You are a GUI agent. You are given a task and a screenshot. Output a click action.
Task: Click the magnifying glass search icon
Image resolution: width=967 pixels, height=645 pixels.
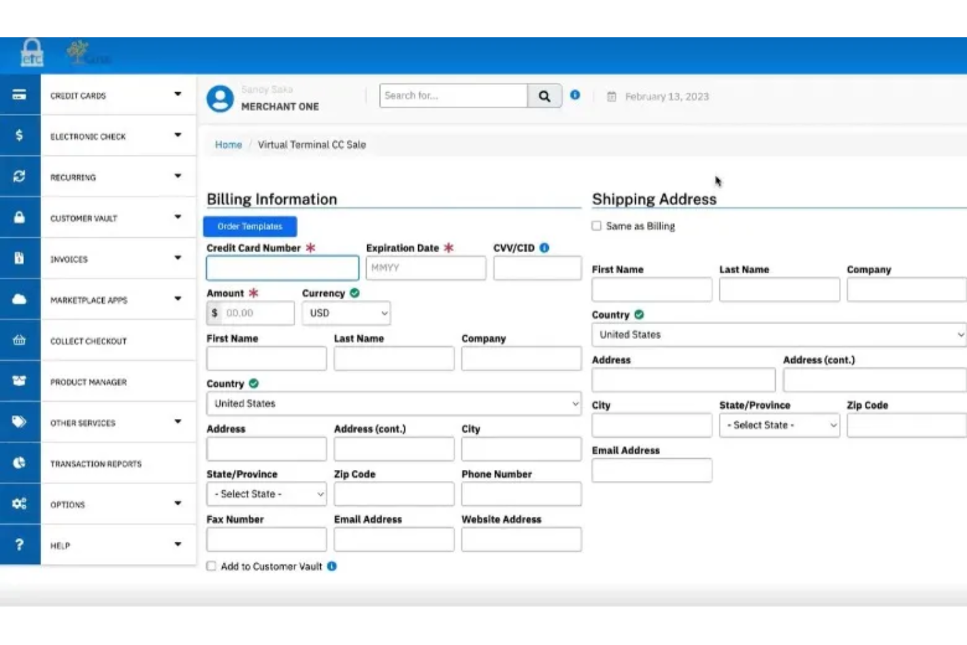click(x=544, y=95)
